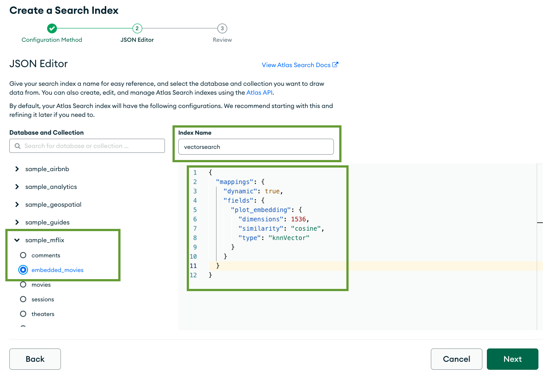The height and width of the screenshot is (384, 550).
Task: Click the "cosine" similarity value
Action: [x=306, y=228]
